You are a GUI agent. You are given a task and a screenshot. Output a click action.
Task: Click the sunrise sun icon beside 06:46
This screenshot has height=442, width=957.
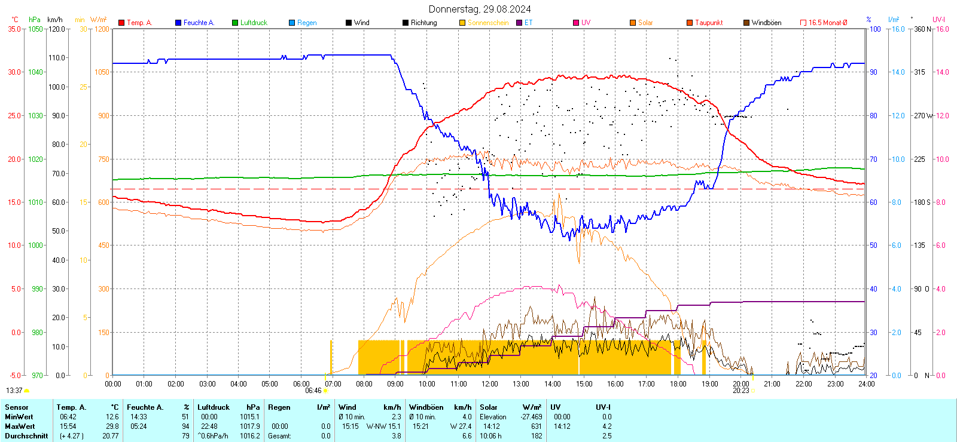[x=326, y=391]
